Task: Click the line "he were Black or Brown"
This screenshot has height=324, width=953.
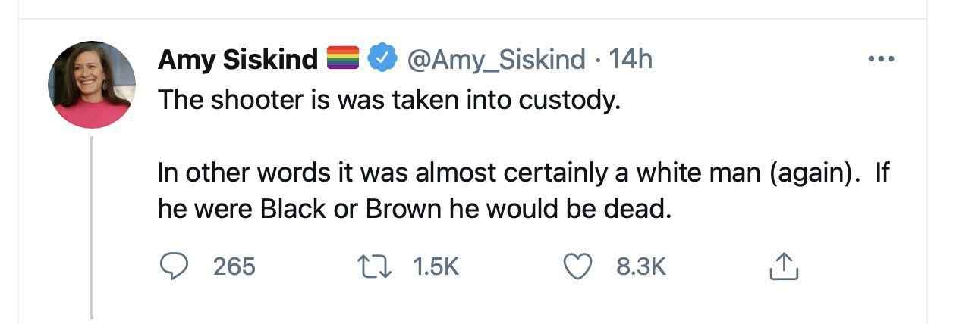Action: (414, 209)
